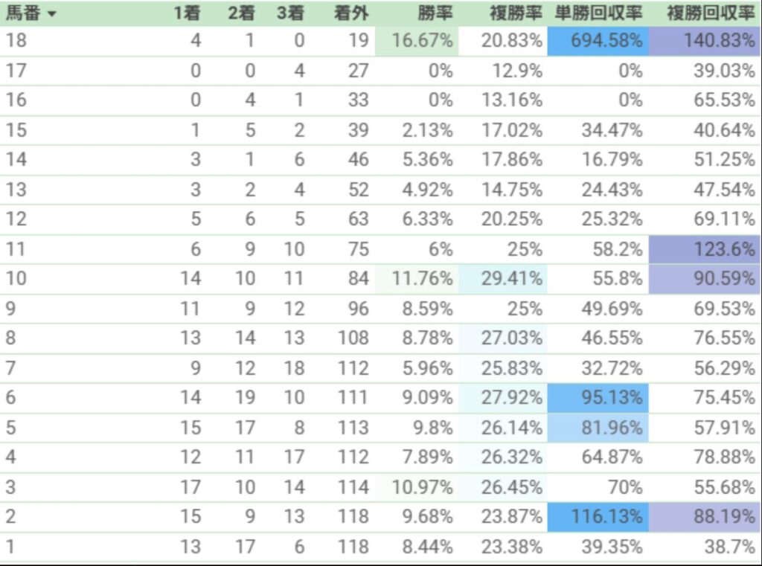Click the light blue 81.96% cell
The image size is (762, 566).
[598, 428]
